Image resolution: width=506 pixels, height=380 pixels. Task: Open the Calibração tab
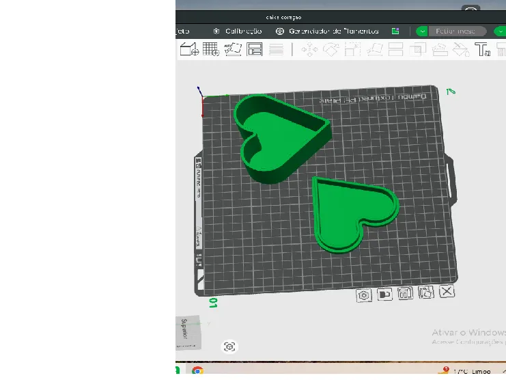coord(238,31)
